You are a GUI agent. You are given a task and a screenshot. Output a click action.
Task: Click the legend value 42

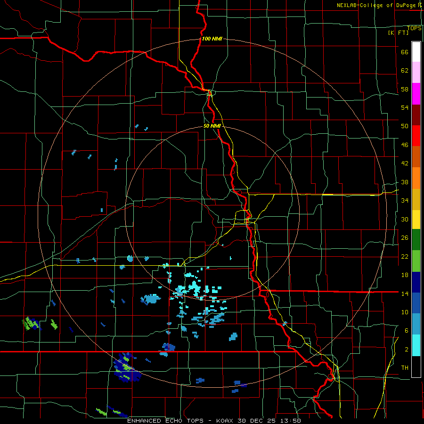tap(405, 163)
